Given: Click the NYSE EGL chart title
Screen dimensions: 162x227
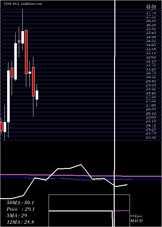Looking at the screenshot, I should (x=23, y=4).
